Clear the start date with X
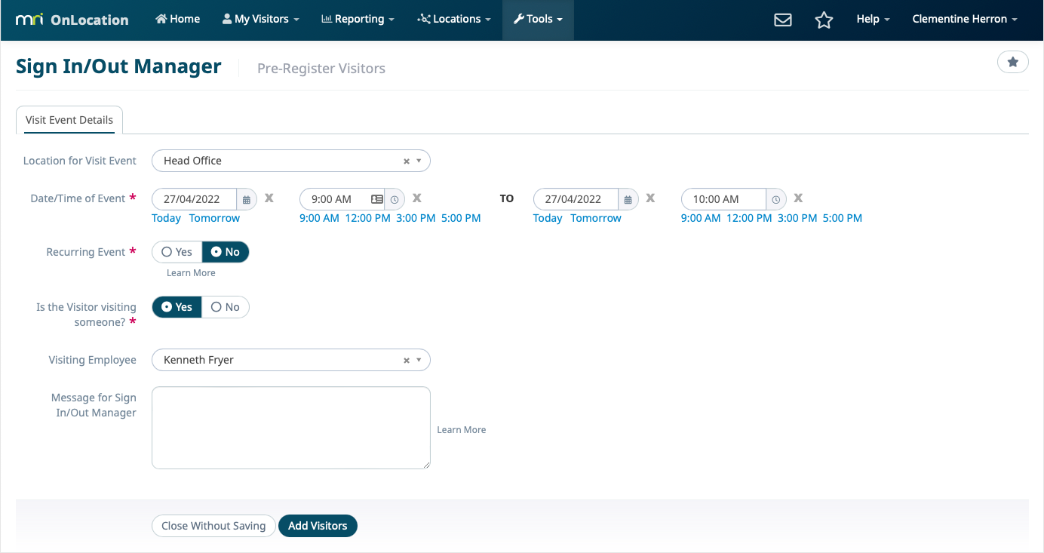 269,198
